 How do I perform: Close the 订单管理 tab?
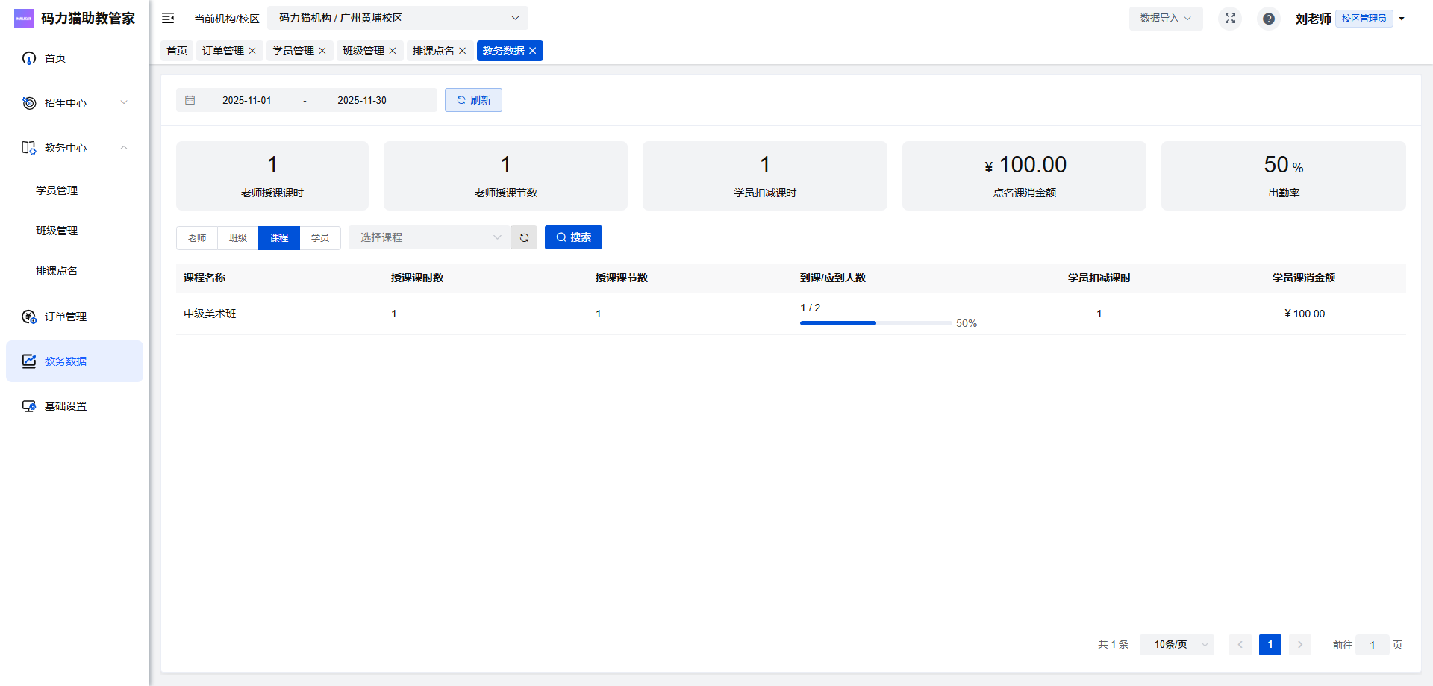pos(252,51)
